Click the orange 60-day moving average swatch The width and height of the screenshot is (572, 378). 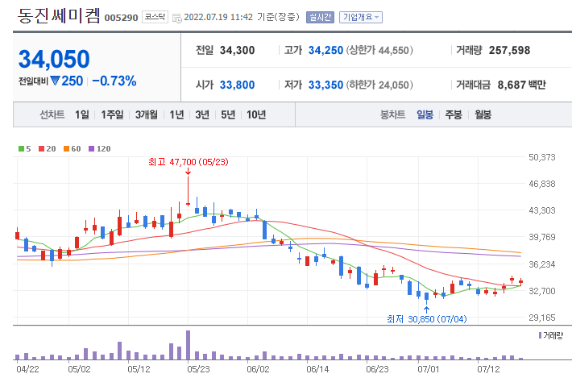coord(66,148)
